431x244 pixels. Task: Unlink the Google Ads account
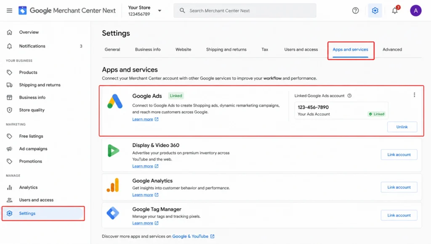click(402, 127)
